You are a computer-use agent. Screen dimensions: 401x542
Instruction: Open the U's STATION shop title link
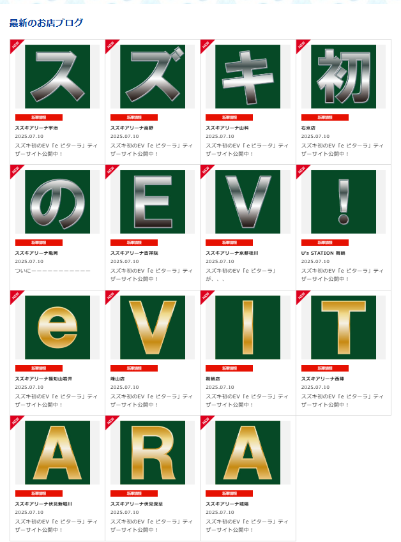323,253
